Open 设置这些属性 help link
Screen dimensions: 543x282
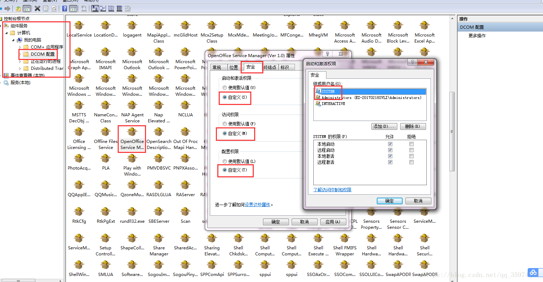258,205
